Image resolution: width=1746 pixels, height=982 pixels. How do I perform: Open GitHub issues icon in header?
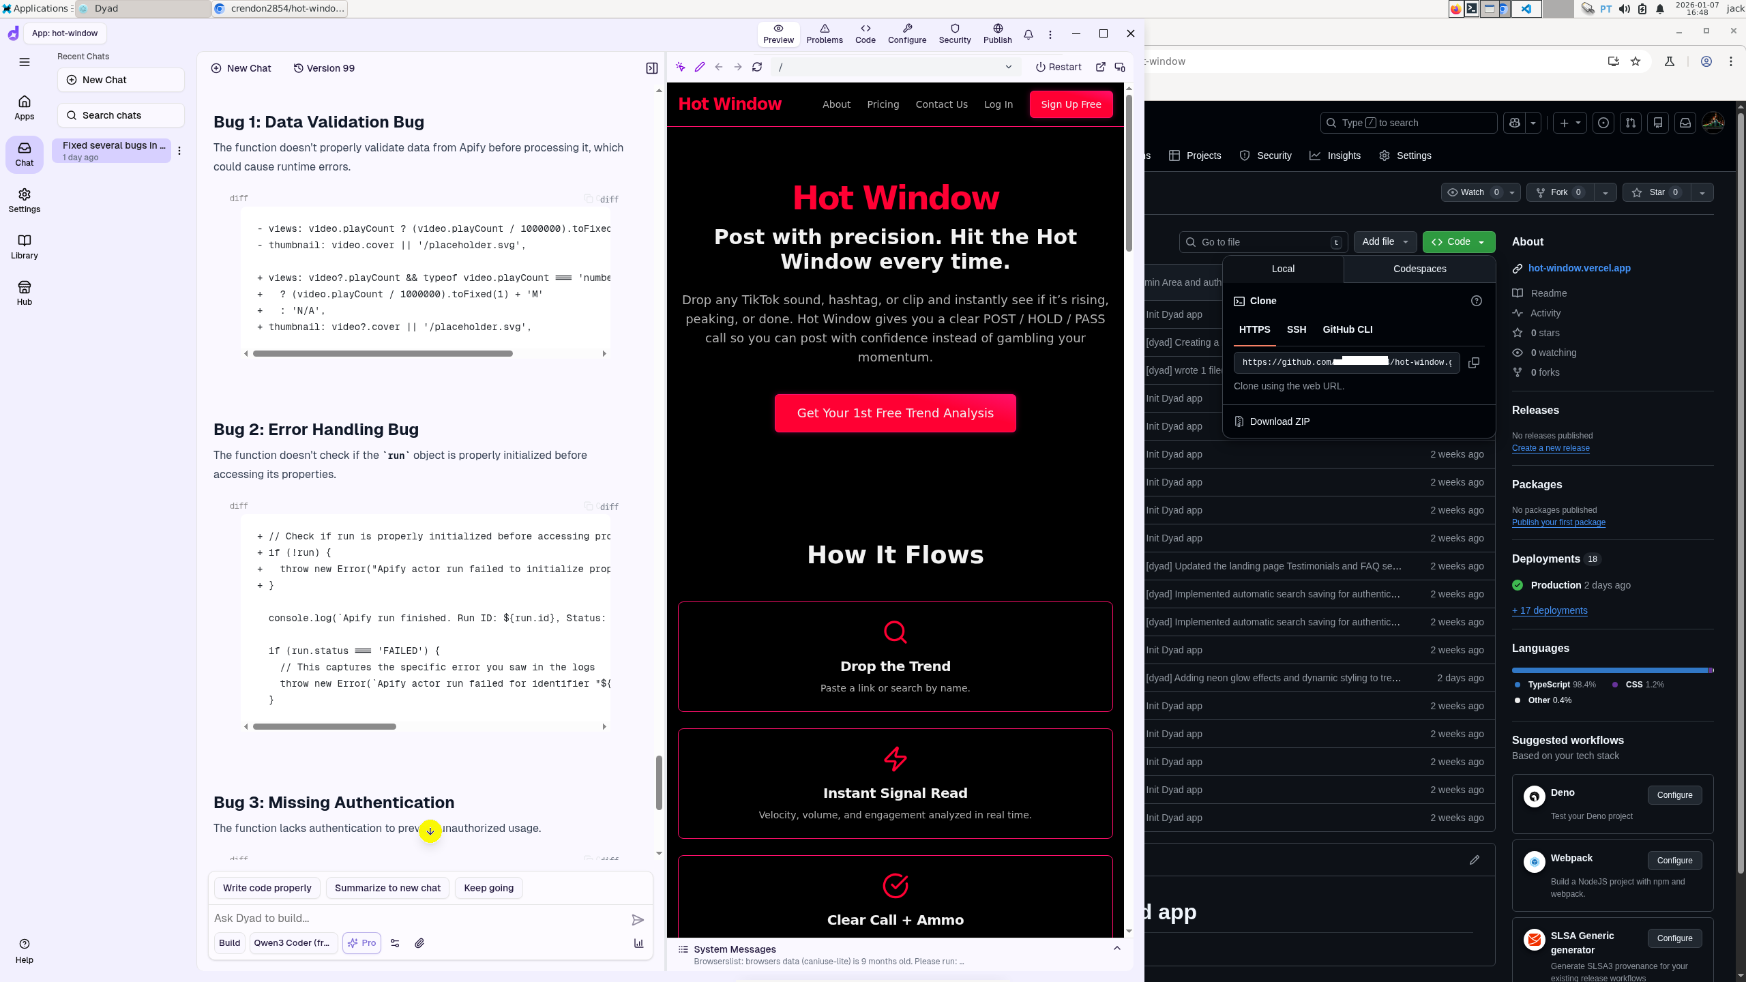coord(1603,123)
